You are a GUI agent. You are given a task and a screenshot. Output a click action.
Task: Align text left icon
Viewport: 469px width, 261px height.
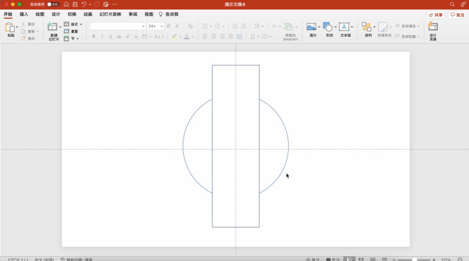[x=205, y=36]
